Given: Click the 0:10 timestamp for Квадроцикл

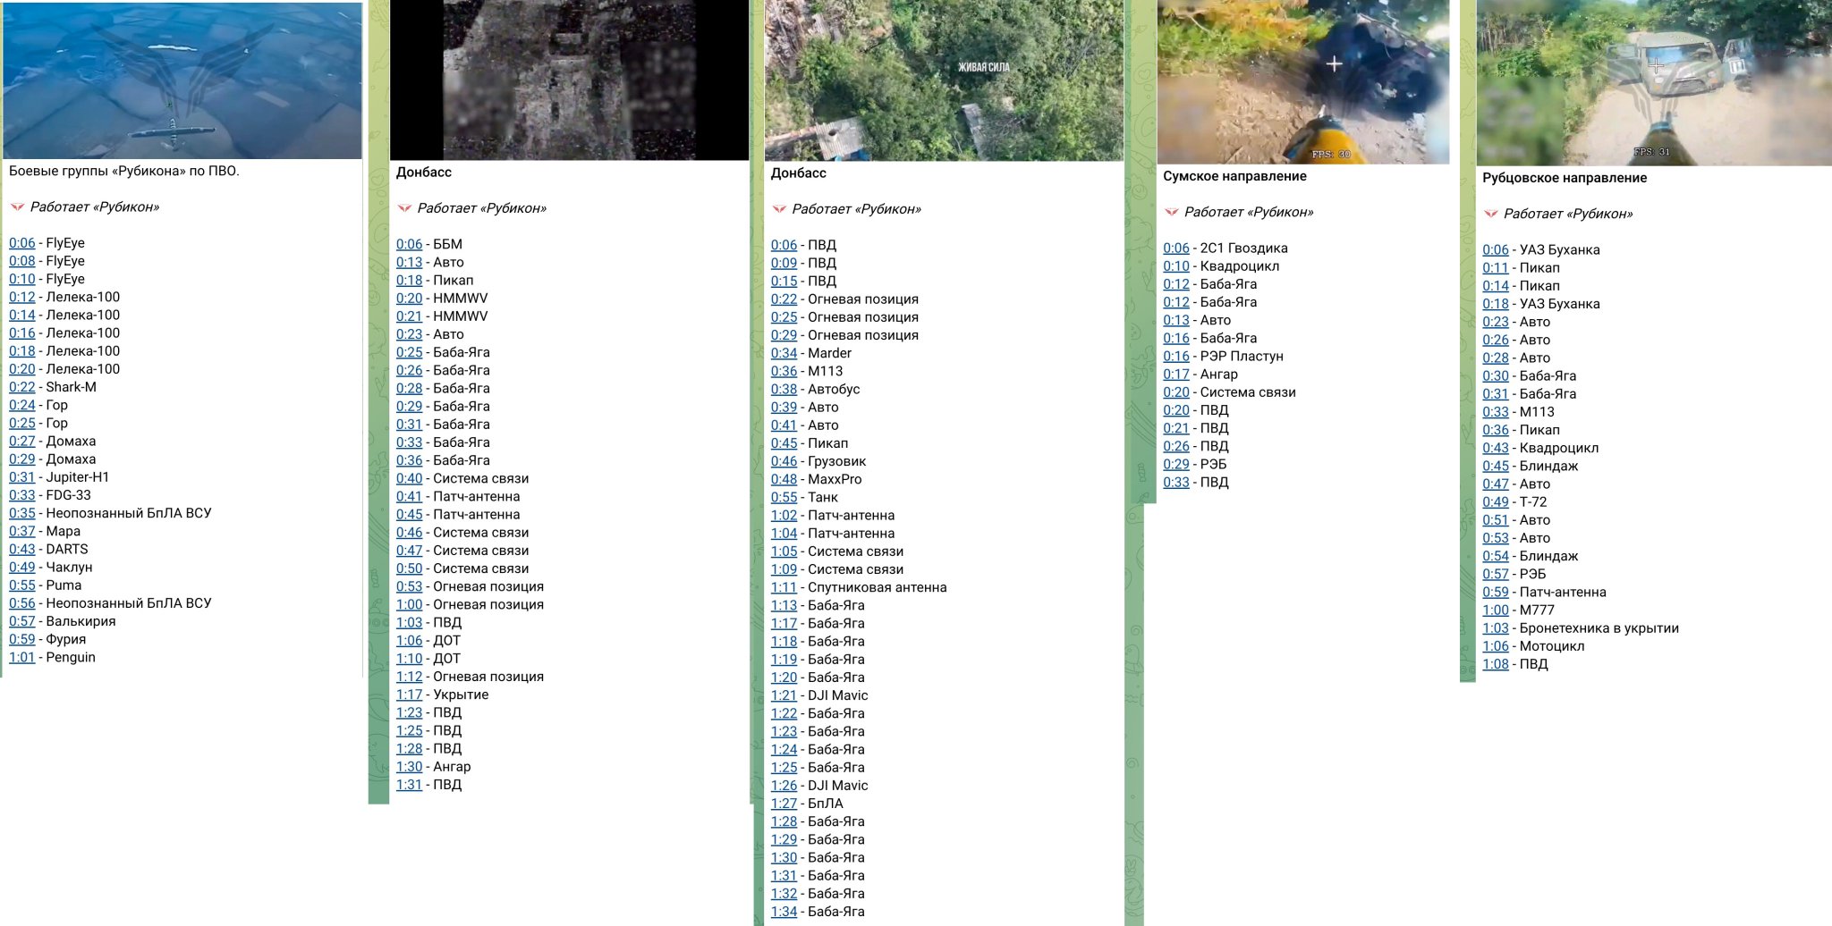Looking at the screenshot, I should [x=1176, y=266].
